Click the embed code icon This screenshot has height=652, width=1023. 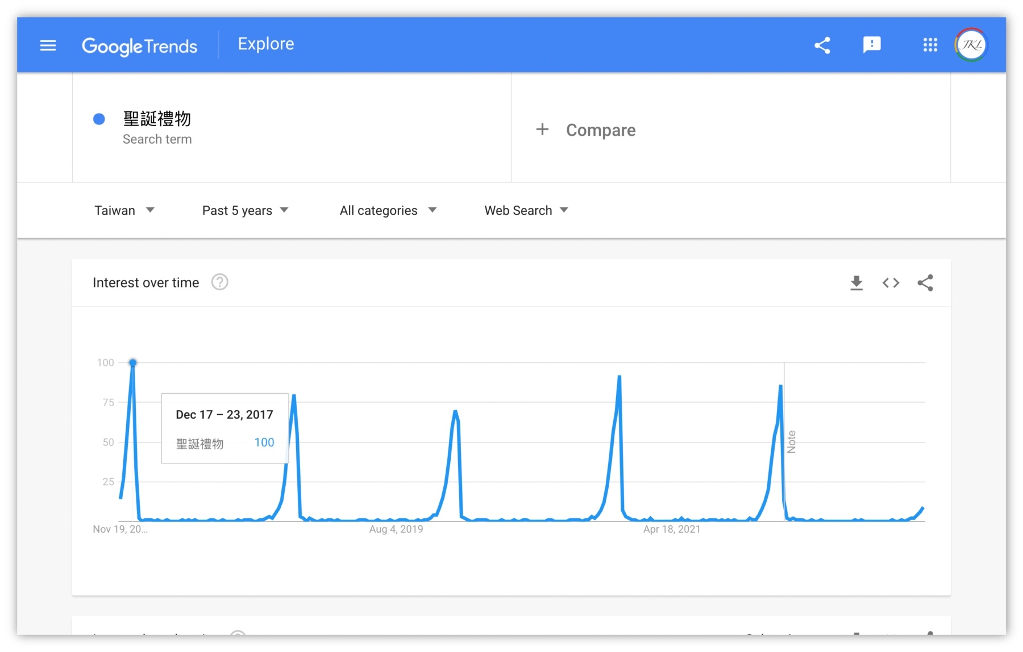pos(891,283)
